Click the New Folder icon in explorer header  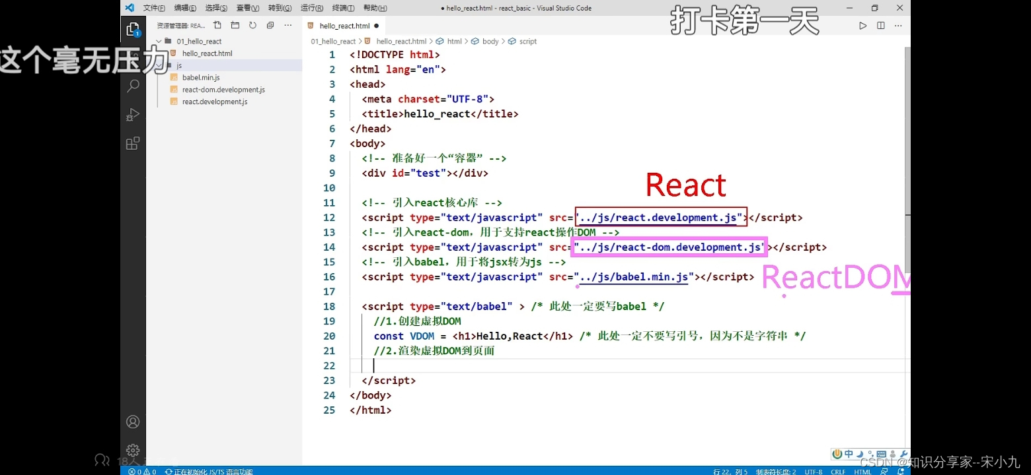pos(235,25)
